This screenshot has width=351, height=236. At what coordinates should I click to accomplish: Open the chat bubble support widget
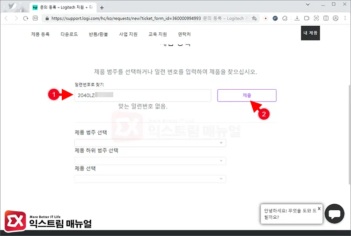click(335, 214)
